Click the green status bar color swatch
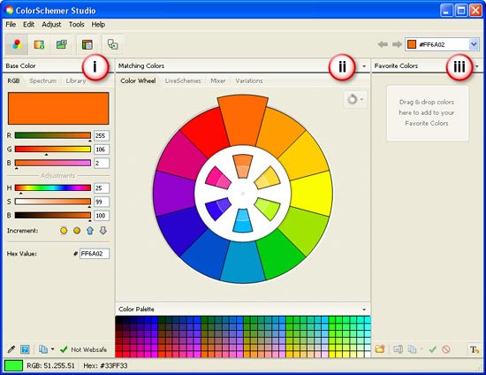 pyautogui.click(x=13, y=365)
